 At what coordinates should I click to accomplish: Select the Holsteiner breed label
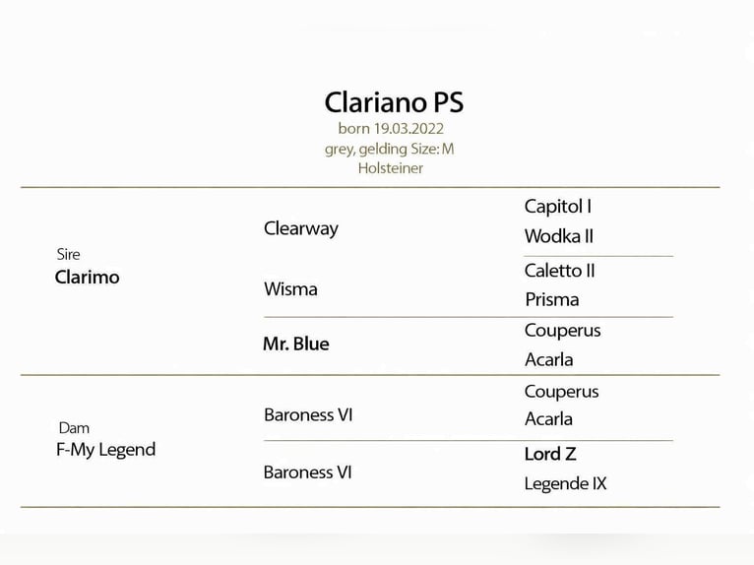[391, 168]
